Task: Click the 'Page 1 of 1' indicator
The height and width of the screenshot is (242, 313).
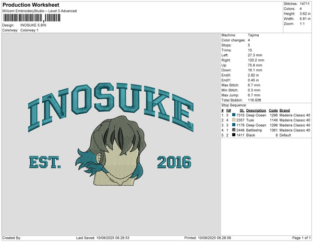Action: tap(301, 238)
